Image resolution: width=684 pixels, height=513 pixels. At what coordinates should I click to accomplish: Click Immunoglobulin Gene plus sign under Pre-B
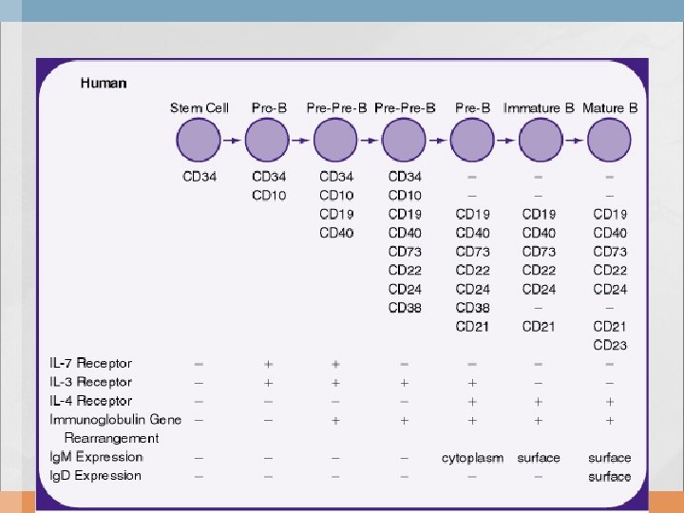point(472,421)
